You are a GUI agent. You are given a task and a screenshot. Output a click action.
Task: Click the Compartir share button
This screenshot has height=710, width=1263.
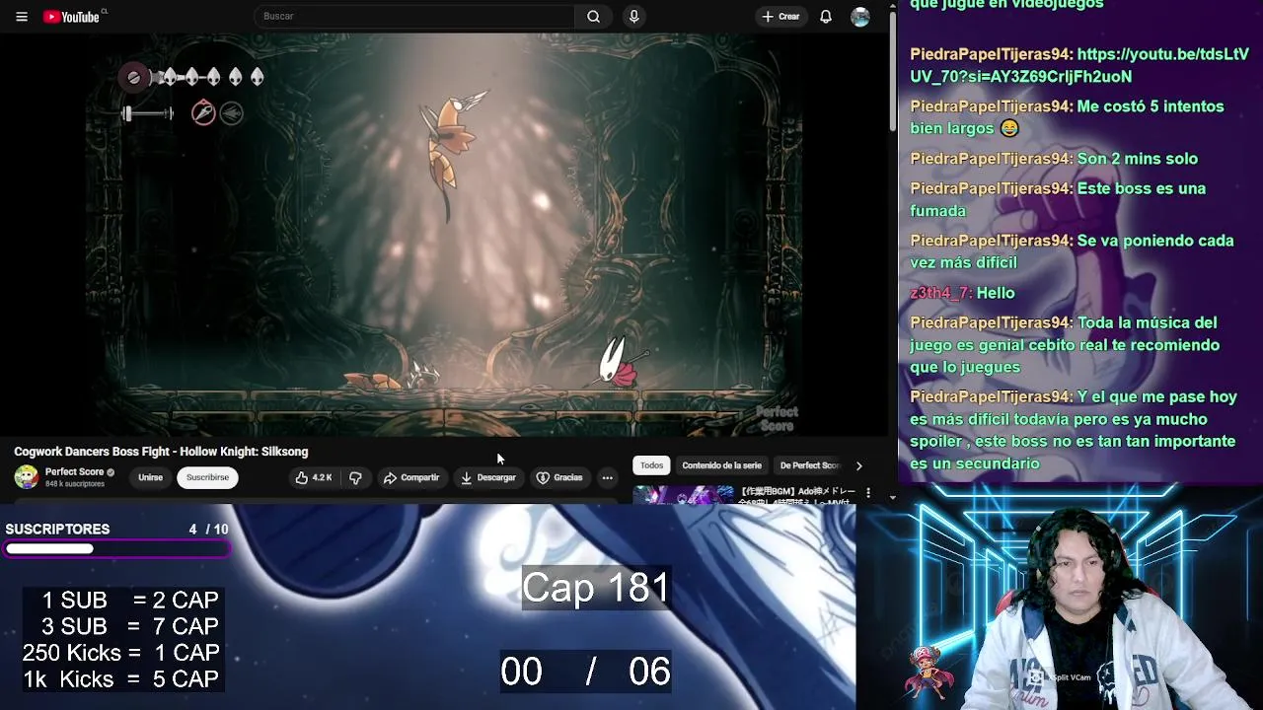411,477
